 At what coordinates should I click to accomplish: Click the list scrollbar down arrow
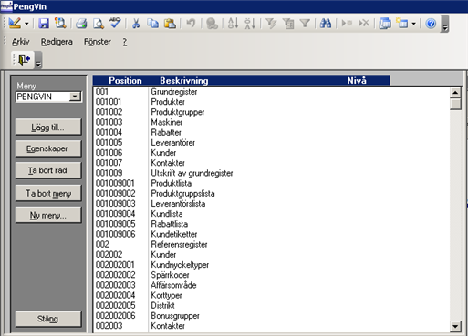point(455,326)
